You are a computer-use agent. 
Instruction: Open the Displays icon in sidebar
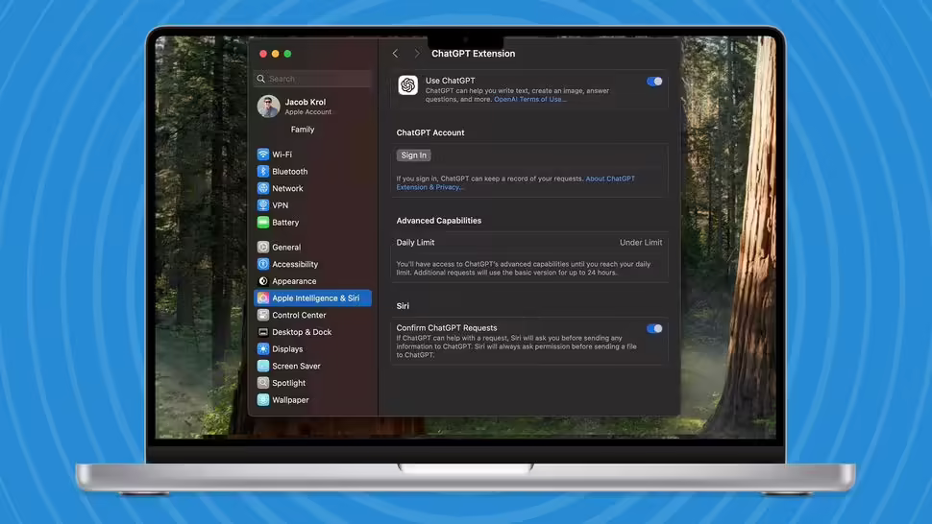click(x=262, y=349)
